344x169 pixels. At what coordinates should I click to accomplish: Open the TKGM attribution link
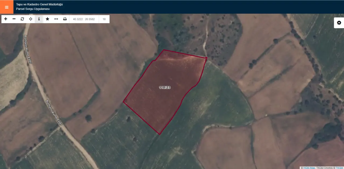pos(339,168)
